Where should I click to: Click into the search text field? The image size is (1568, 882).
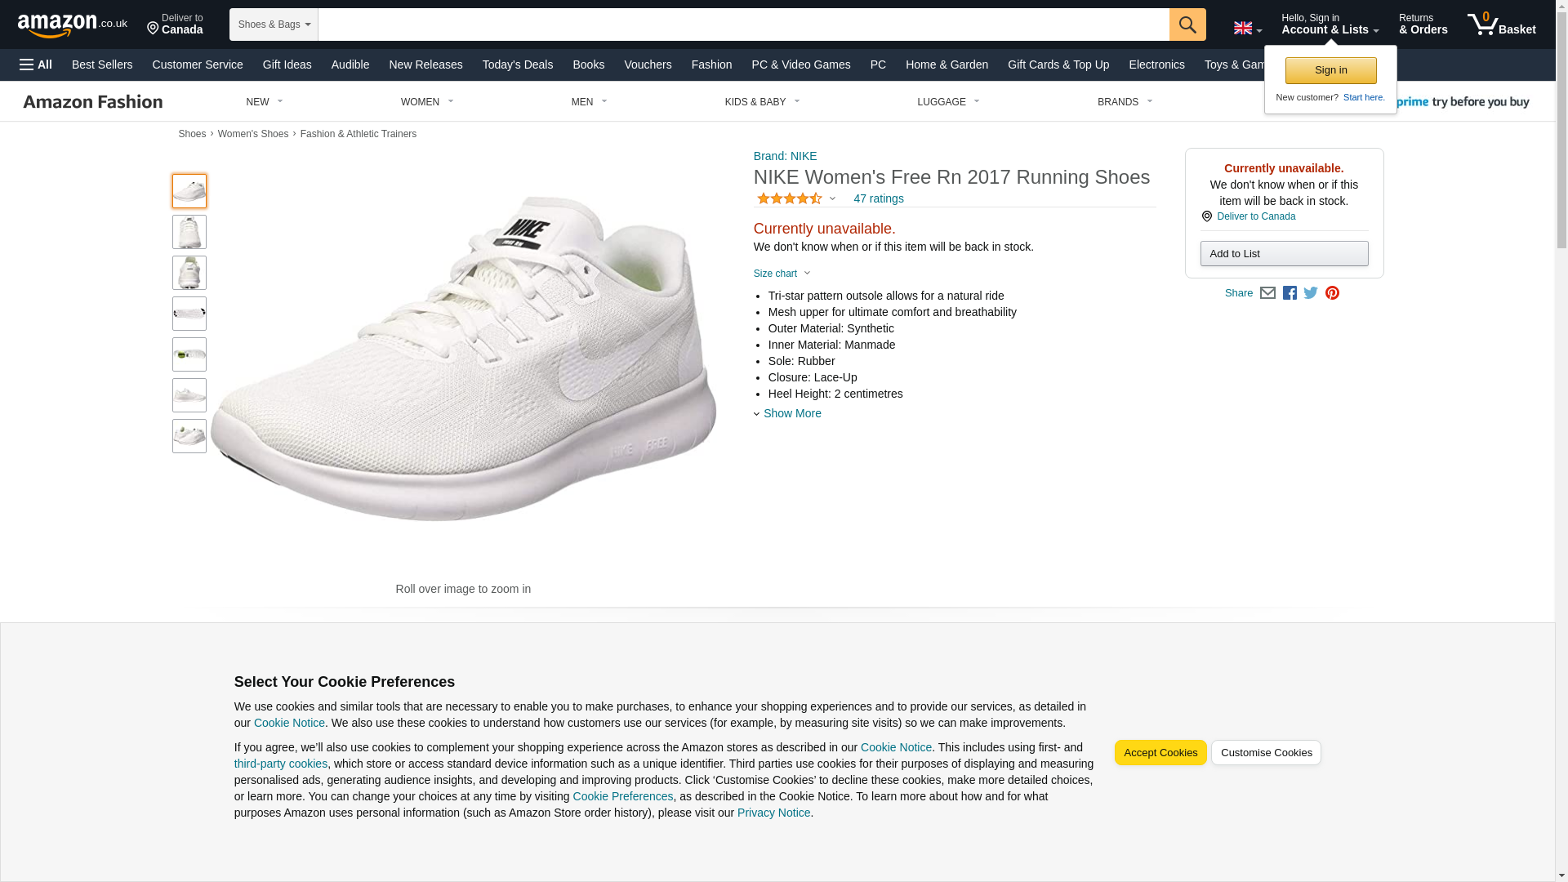[x=743, y=24]
